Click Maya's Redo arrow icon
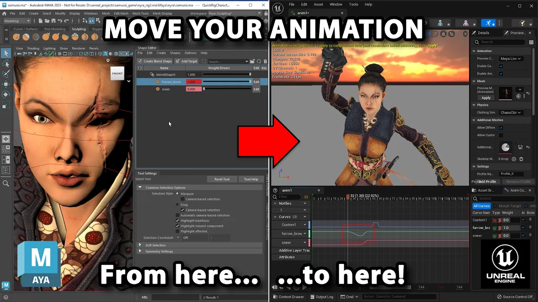The height and width of the screenshot is (302, 538). click(67, 21)
